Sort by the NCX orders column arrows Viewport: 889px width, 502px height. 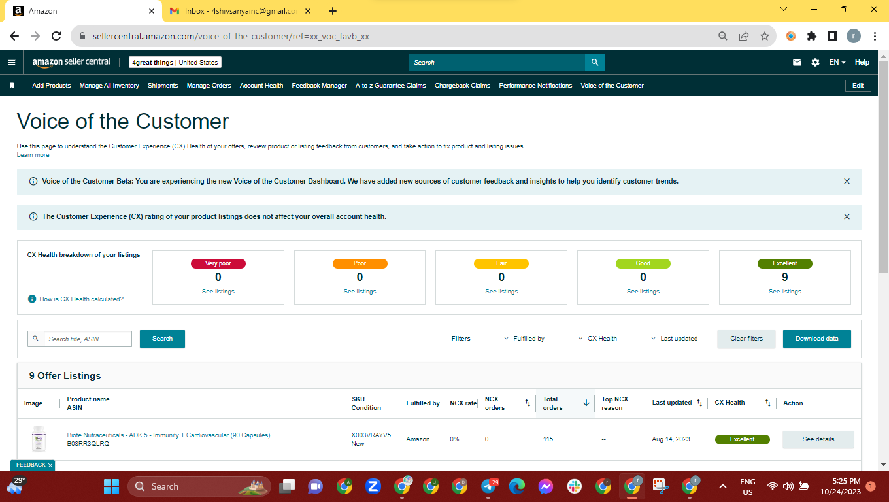pos(528,403)
